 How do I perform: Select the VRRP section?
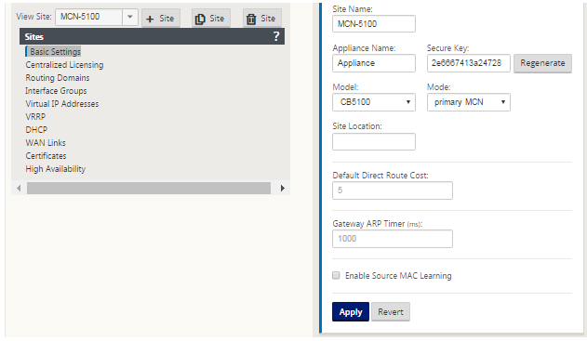point(35,117)
